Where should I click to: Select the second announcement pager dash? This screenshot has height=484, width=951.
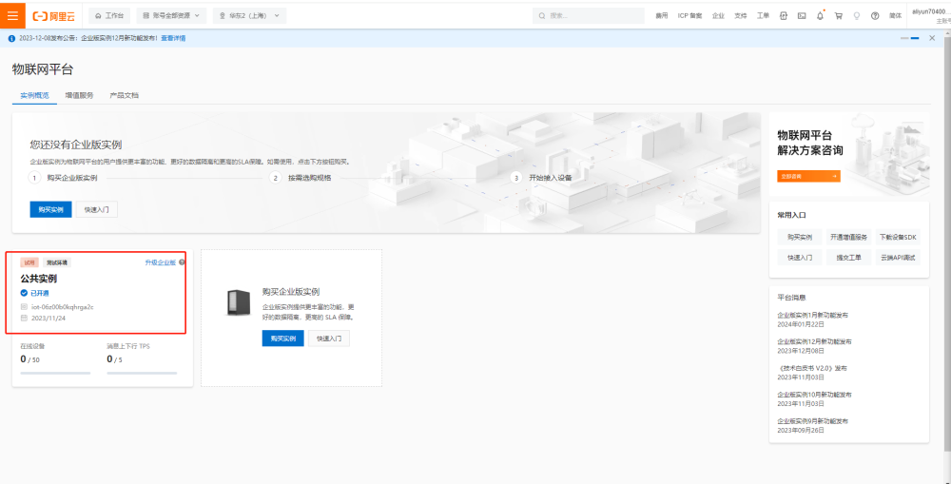tap(915, 38)
